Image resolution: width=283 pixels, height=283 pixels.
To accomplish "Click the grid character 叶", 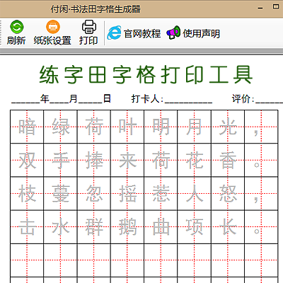I will click(x=127, y=127).
